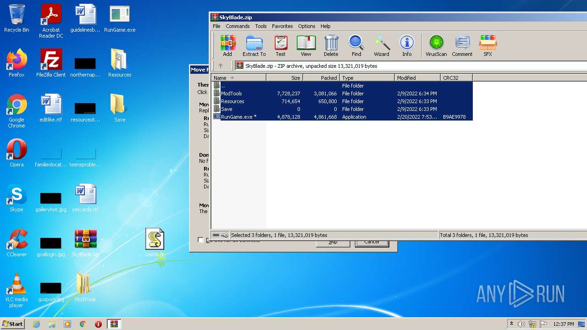Select the Save folder in archive list

(x=342, y=109)
